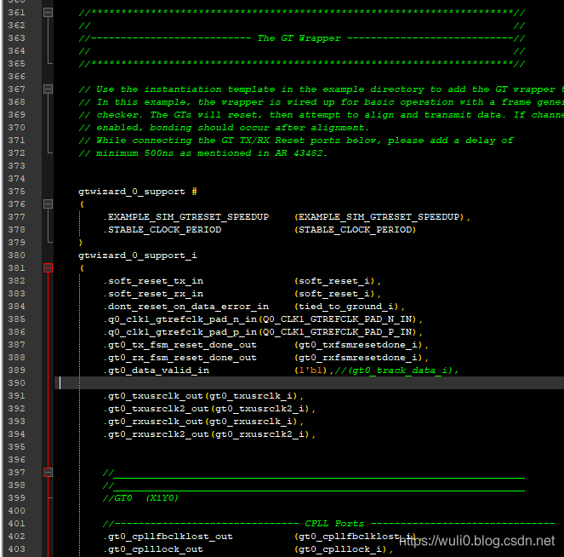Screen dimensions: 564x557
Task: Collapse the comment block at line 367
Action: click(x=48, y=89)
